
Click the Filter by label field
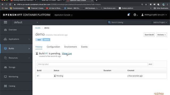92,64
